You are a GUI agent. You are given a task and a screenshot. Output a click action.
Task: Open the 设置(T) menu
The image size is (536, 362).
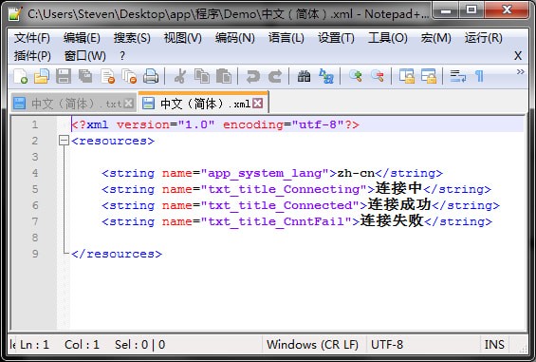coord(336,38)
